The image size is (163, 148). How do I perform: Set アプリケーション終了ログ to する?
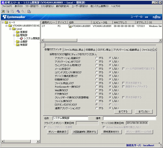pyautogui.click(x=97, y=61)
